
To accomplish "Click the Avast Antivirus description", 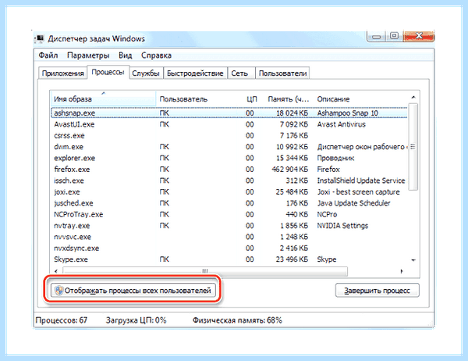I will point(341,124).
